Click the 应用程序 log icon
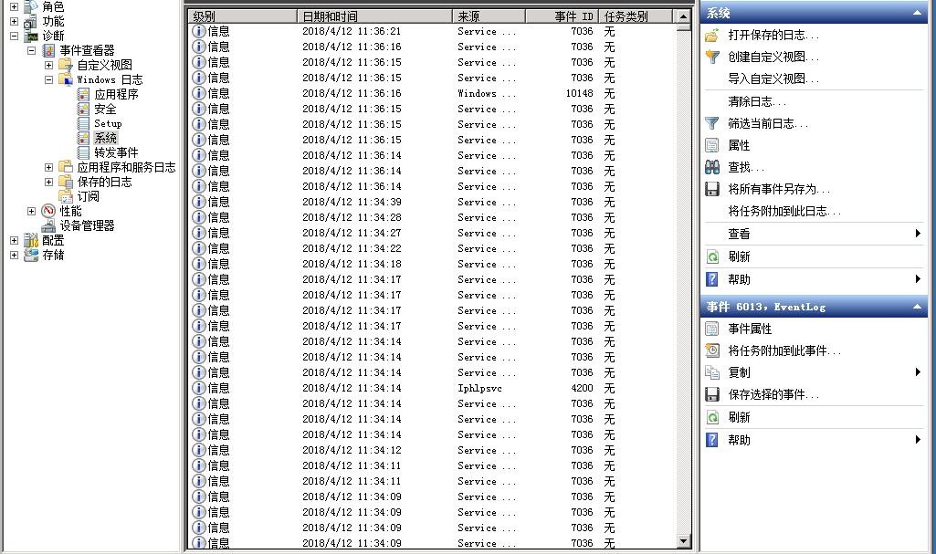The height and width of the screenshot is (554, 936). pyautogui.click(x=84, y=94)
